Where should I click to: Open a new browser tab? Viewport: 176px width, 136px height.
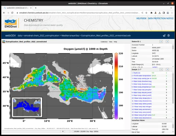[36, 8]
